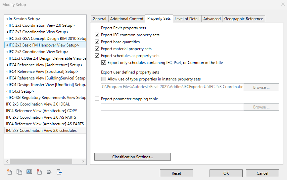Image resolution: width=287 pixels, height=180 pixels.
Task: Open Classification Settings dialog
Action: [x=132, y=157]
